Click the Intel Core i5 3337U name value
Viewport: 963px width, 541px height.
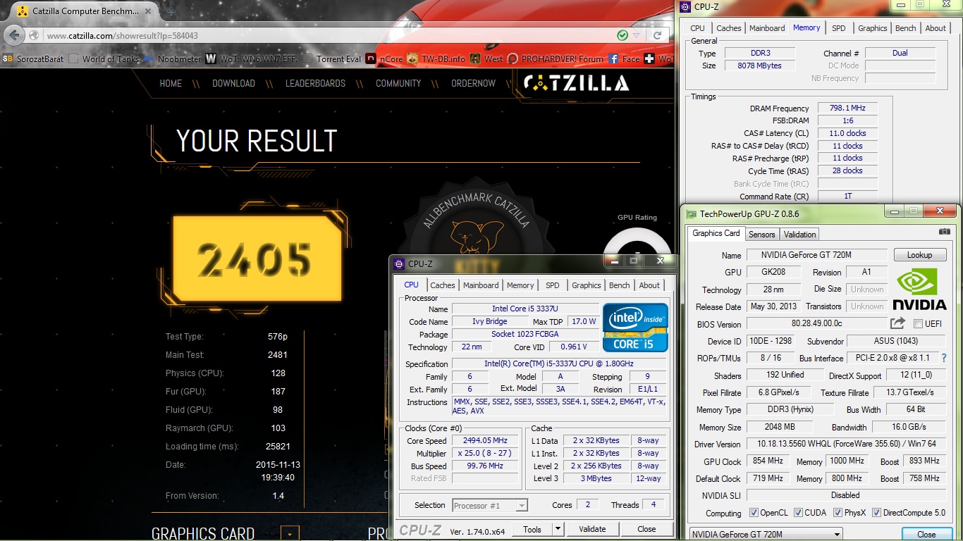[525, 309]
